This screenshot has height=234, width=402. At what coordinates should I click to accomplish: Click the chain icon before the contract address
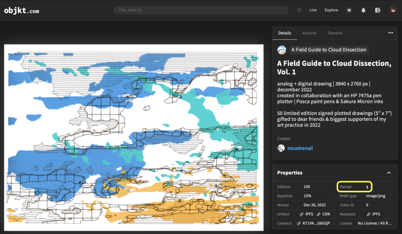tap(299, 223)
